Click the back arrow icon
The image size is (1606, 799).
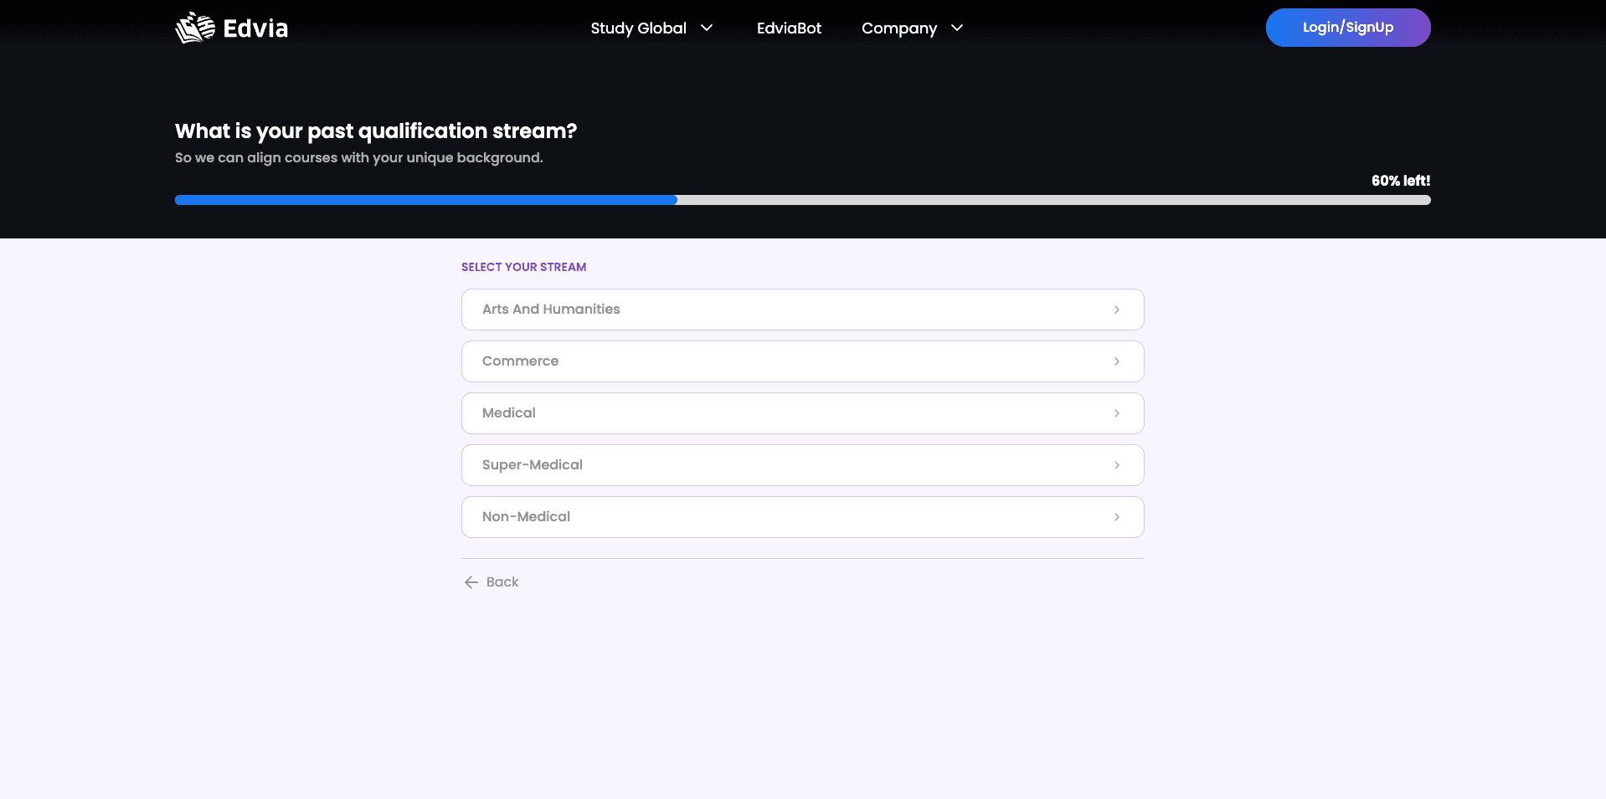pyautogui.click(x=471, y=582)
